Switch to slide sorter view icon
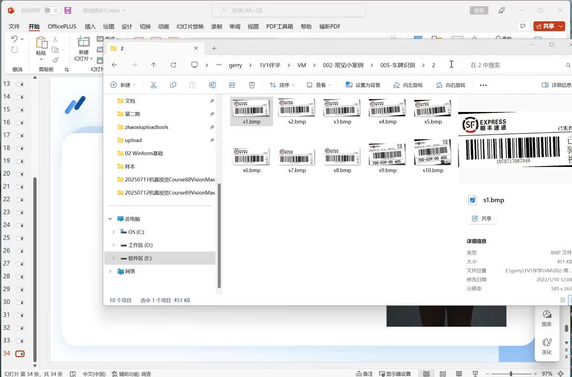 click(443, 374)
